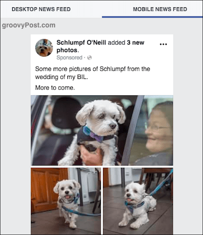Image resolution: width=203 pixels, height=235 pixels.
Task: Open the large photo of dog in car
Action: (x=102, y=130)
